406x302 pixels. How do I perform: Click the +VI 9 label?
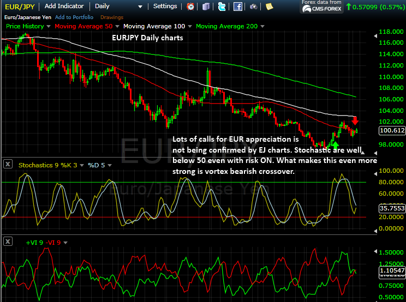pyautogui.click(x=34, y=243)
